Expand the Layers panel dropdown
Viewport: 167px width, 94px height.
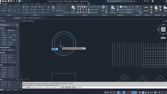[x=85, y=15]
